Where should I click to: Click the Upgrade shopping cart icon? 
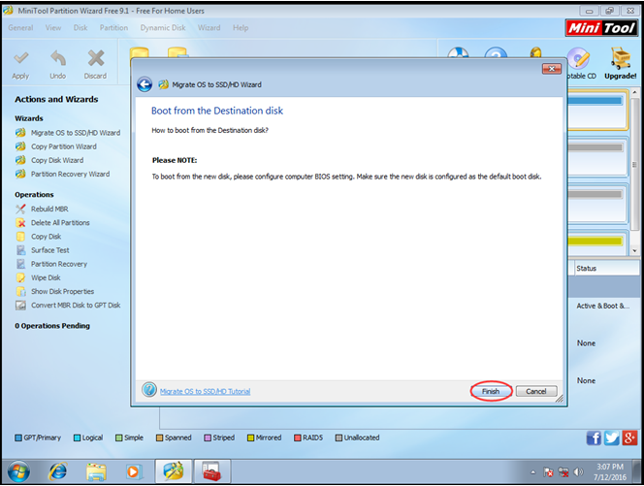pos(621,58)
